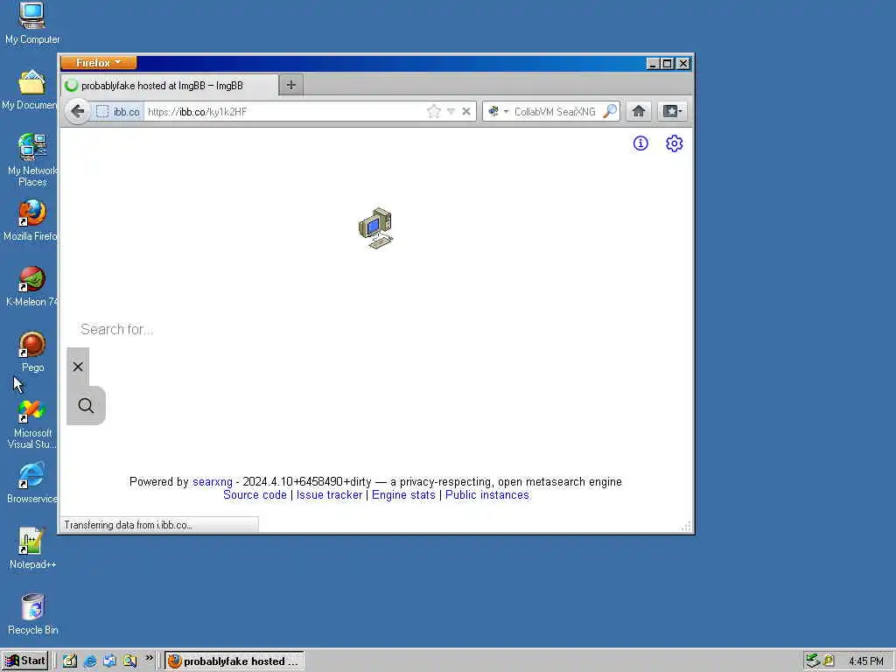The width and height of the screenshot is (896, 672).
Task: Open the search engine selector dropdown
Action: point(498,111)
